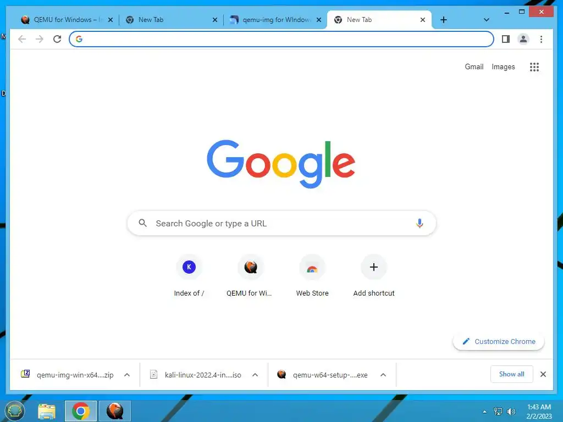Open the network tray icon
563x422 pixels.
[x=498, y=411]
